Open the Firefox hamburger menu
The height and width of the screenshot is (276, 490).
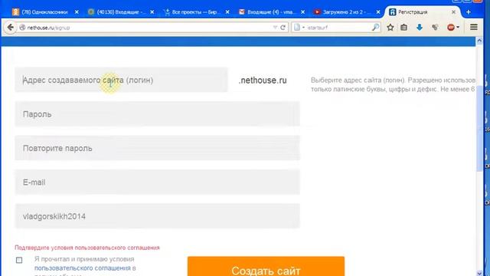[474, 28]
